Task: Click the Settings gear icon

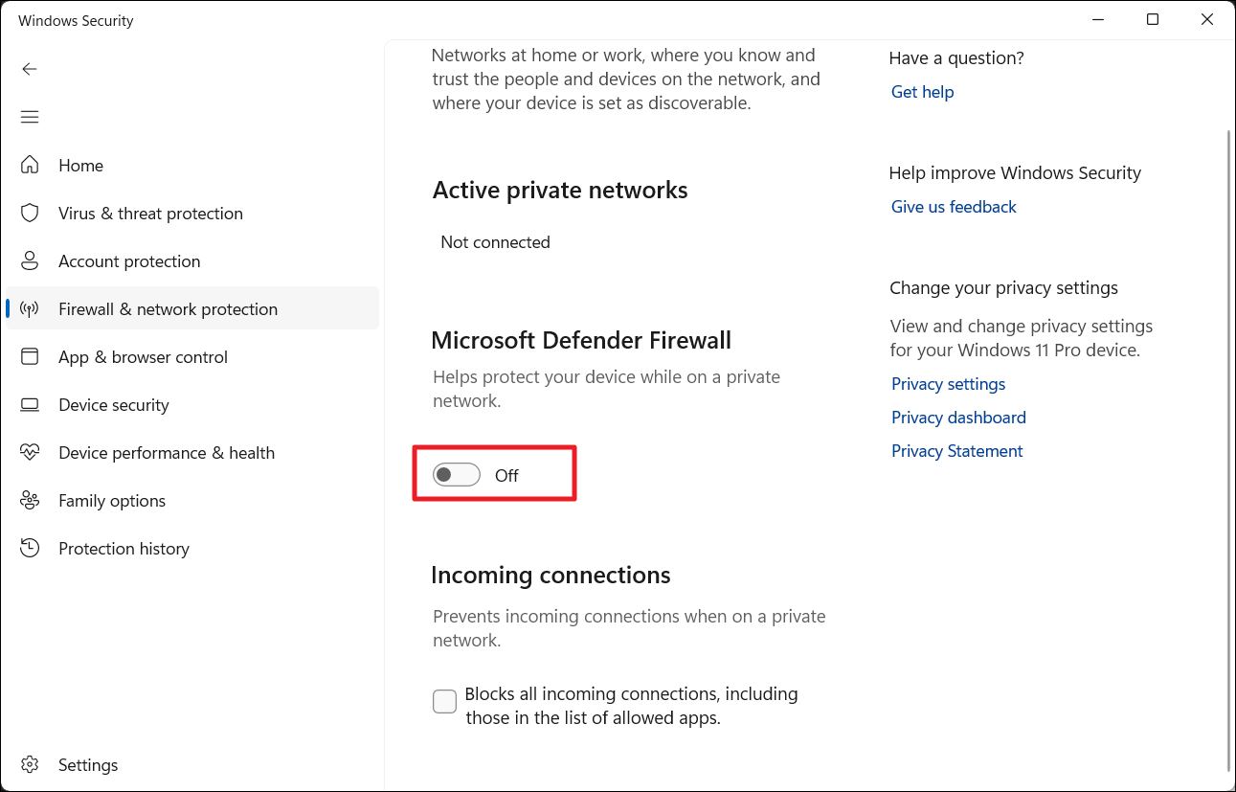Action: (x=30, y=764)
